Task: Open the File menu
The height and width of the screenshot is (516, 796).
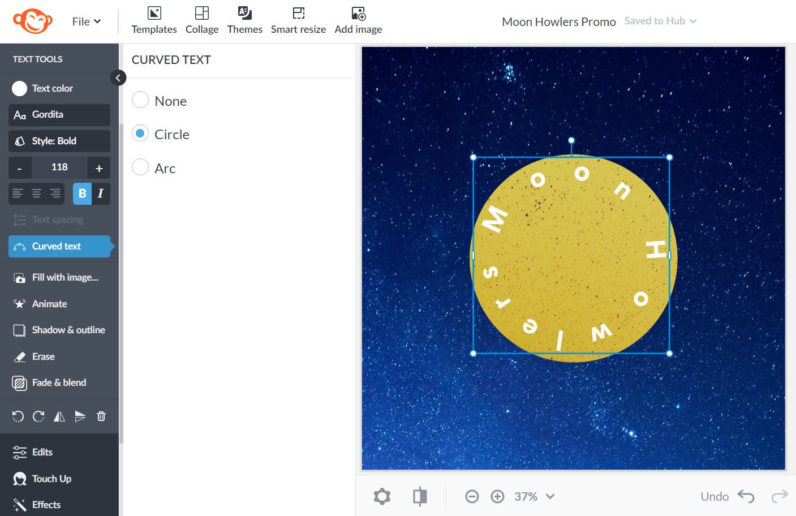Action: (87, 21)
